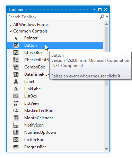Choose the ListView control icon
Image resolution: width=132 pixels, height=158 pixels.
click(x=16, y=103)
